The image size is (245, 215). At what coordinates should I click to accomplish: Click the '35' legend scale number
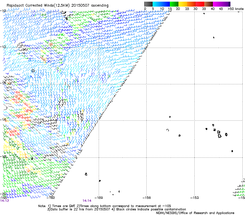[x=204, y=9]
